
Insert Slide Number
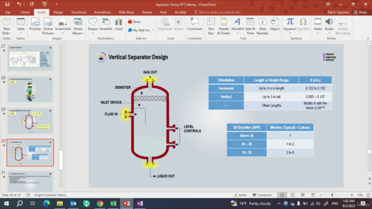[262, 27]
